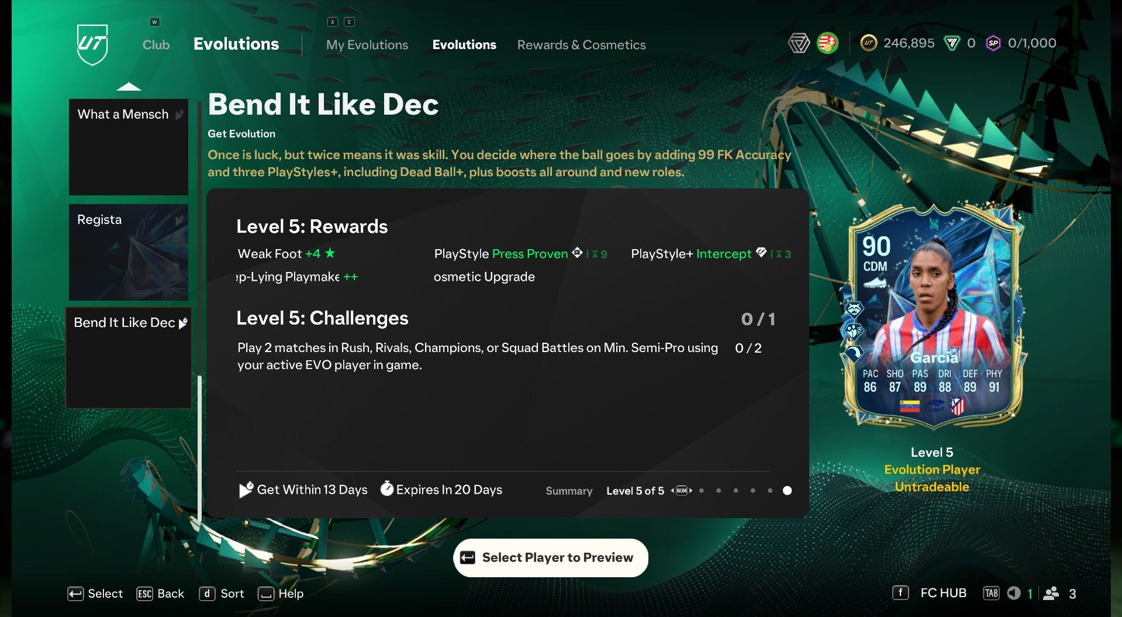Click the speaker volume icon

pos(1014,593)
